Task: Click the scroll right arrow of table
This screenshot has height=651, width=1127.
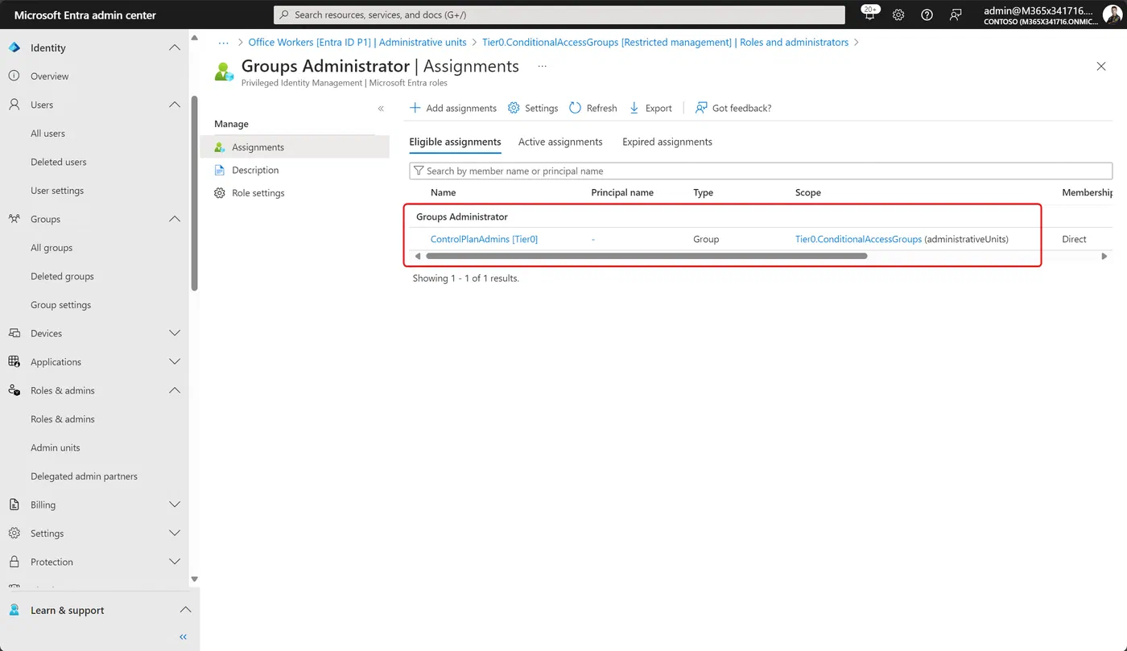Action: coord(1104,256)
